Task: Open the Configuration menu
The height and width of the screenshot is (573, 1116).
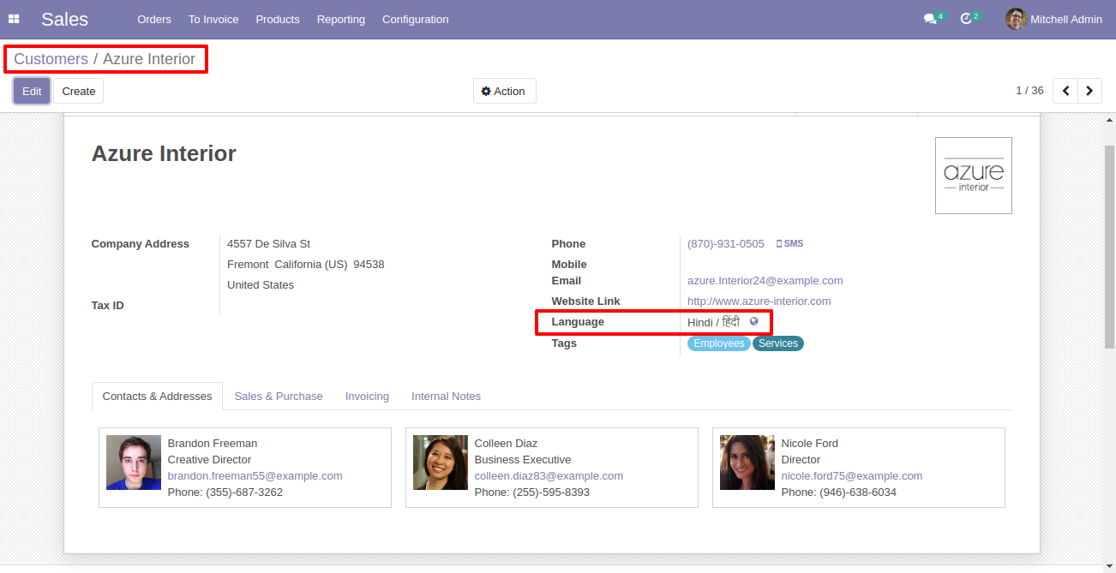Action: [415, 19]
